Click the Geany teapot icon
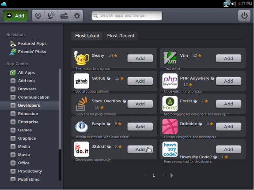Viewport: 254px width, 190px height. pos(81,58)
